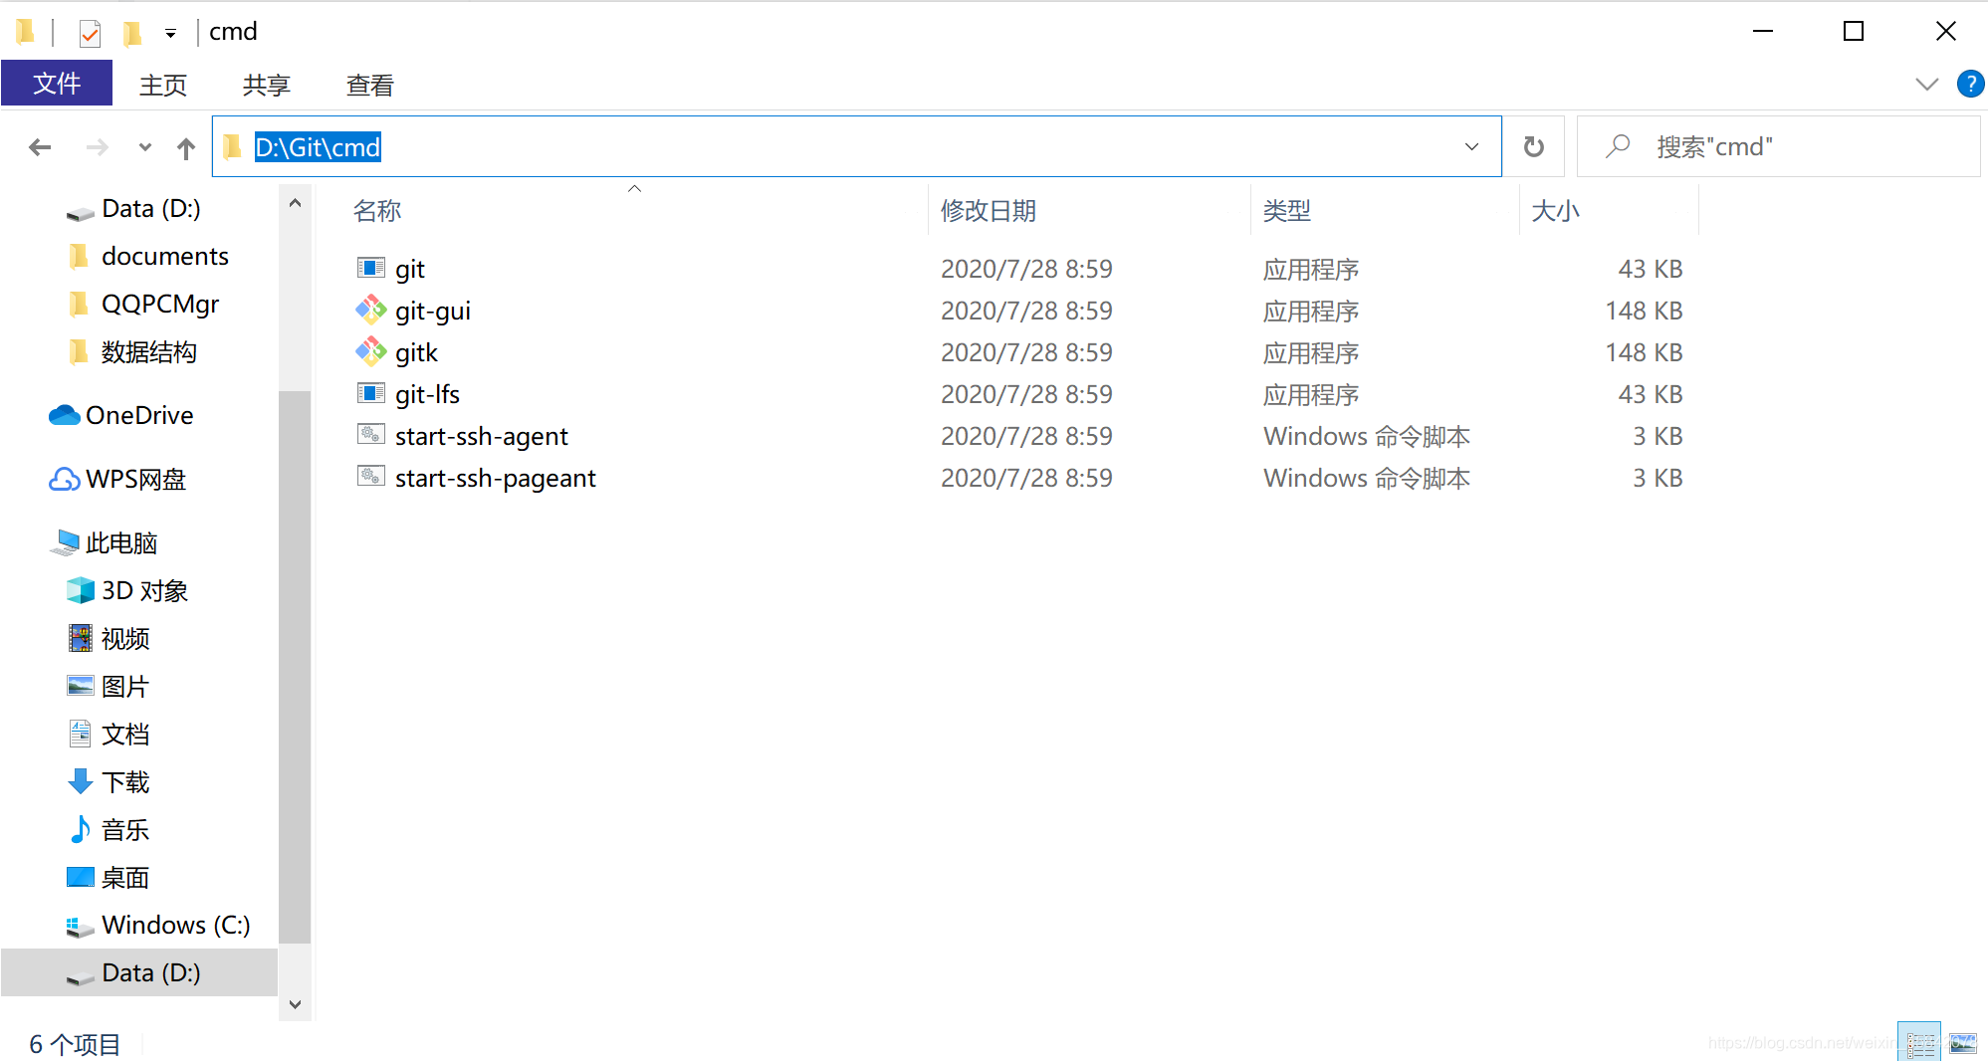1988x1061 pixels.
Task: Switch to large thumbnails view icon
Action: (1963, 1042)
